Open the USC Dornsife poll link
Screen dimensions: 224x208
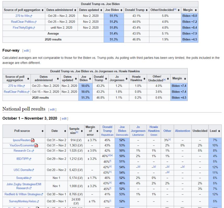tap(24, 170)
